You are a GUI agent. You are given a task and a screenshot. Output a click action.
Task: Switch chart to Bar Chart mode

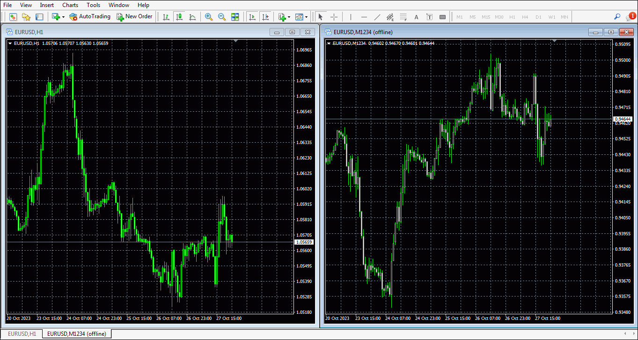(166, 17)
